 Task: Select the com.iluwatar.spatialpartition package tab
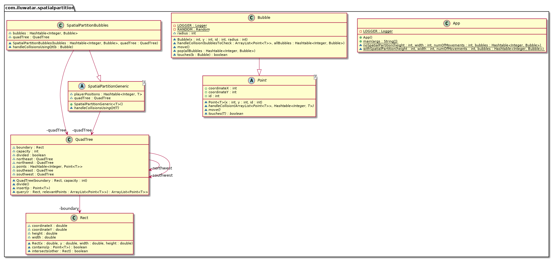pos(39,8)
